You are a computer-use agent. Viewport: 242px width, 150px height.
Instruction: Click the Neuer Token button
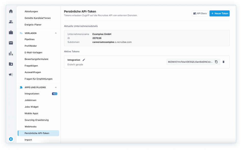(219, 13)
